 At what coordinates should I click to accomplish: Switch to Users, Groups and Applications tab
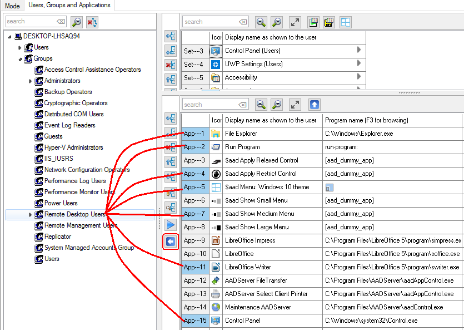[x=69, y=6]
